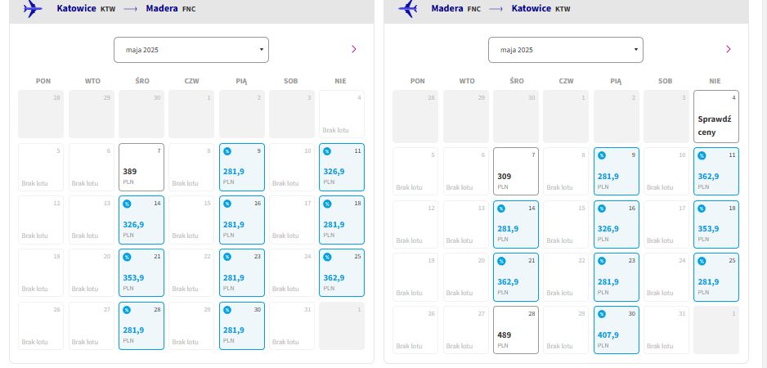Select return May 7 for 309 PLN
767x368 pixels.
coord(516,171)
